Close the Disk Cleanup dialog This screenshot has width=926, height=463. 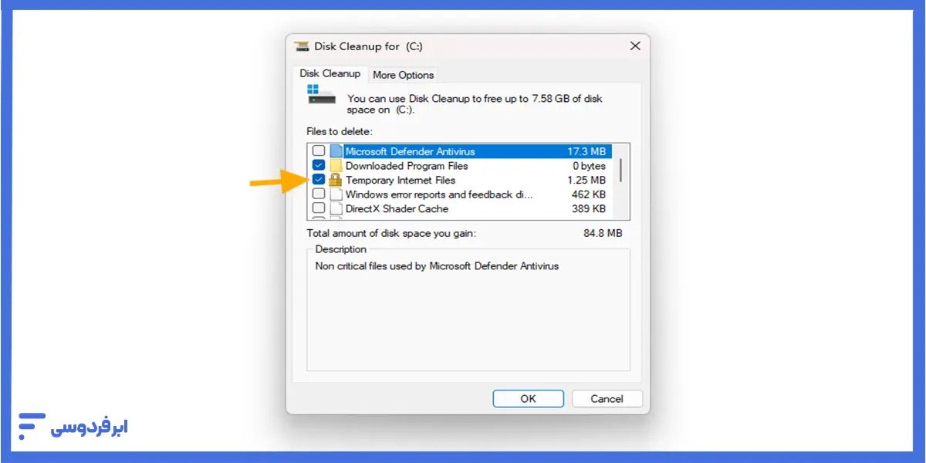635,46
